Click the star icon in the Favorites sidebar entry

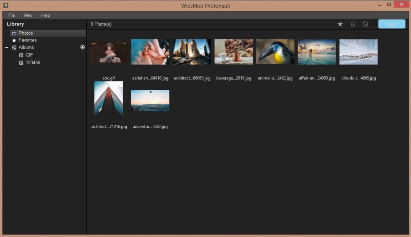14,40
